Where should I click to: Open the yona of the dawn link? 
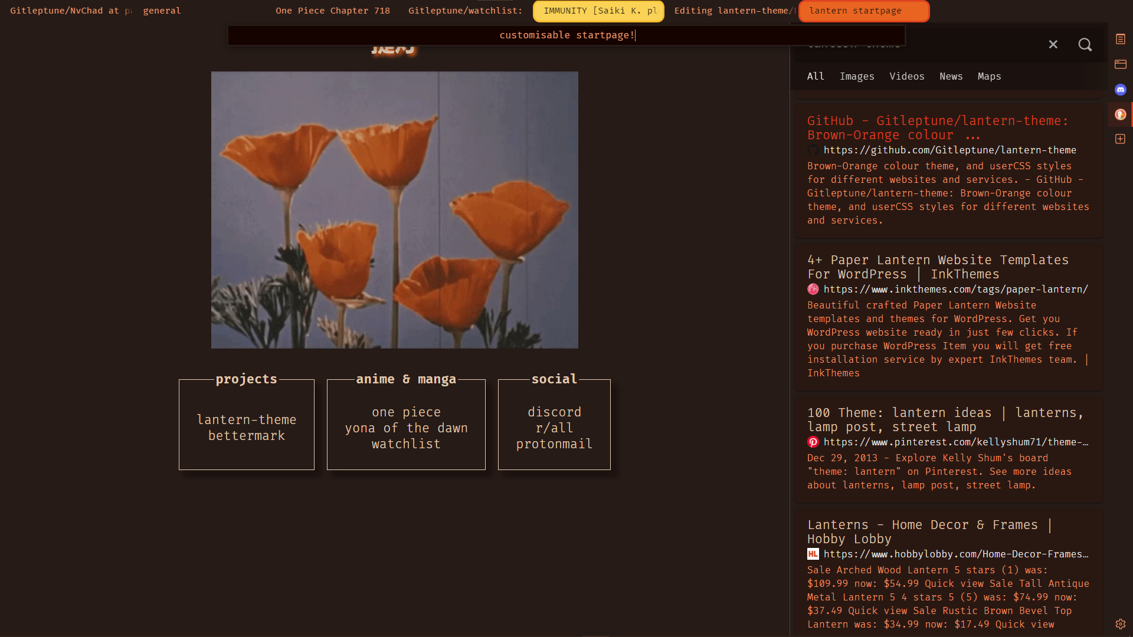(x=406, y=428)
